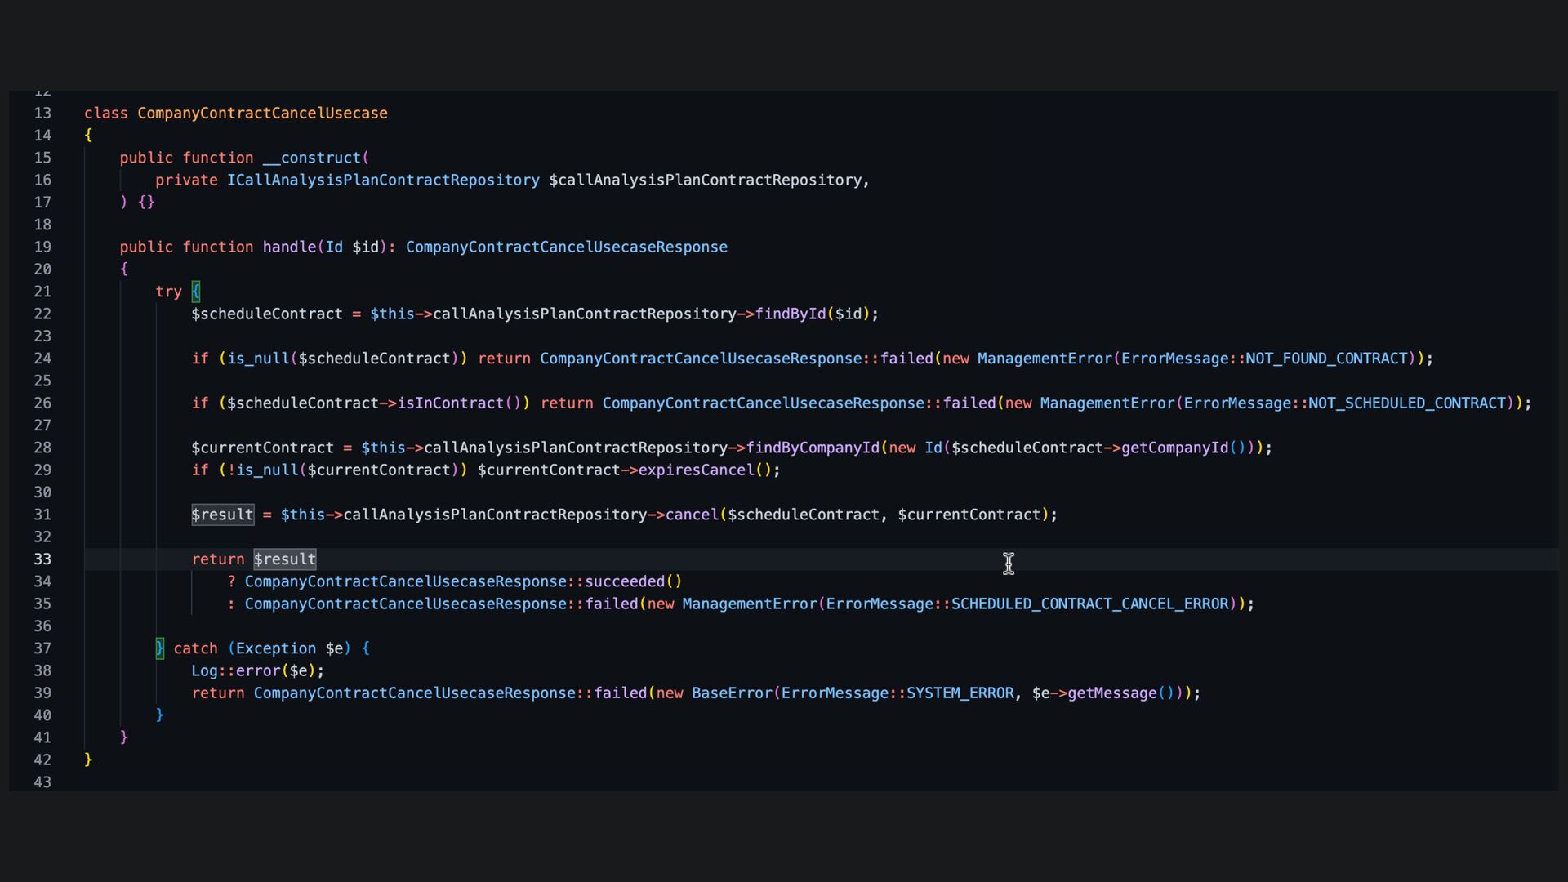The image size is (1568, 882).
Task: Click line number 37 in the gutter
Action: tap(42, 648)
